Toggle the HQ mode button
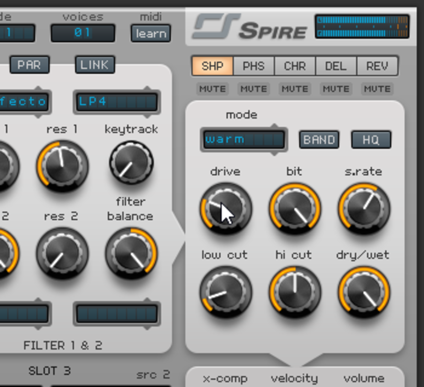The height and width of the screenshot is (387, 424). pyautogui.click(x=371, y=140)
